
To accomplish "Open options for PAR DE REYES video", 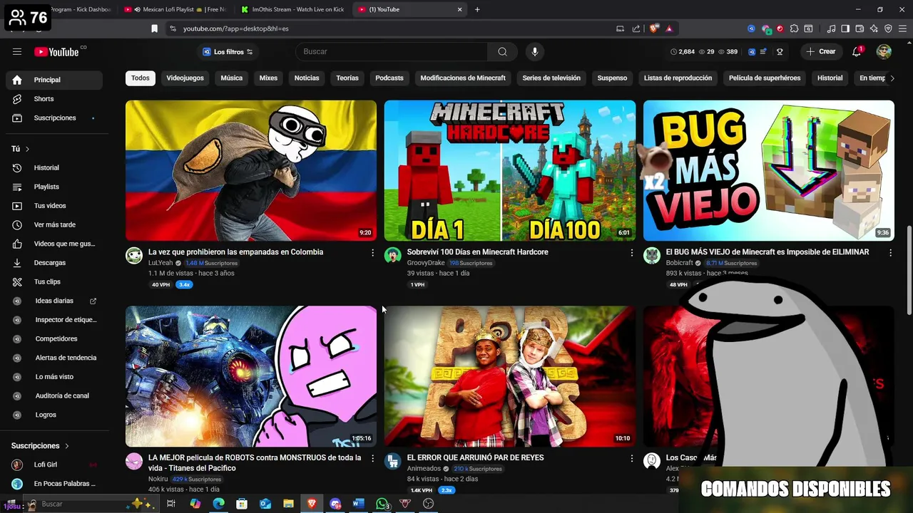I will tap(631, 459).
